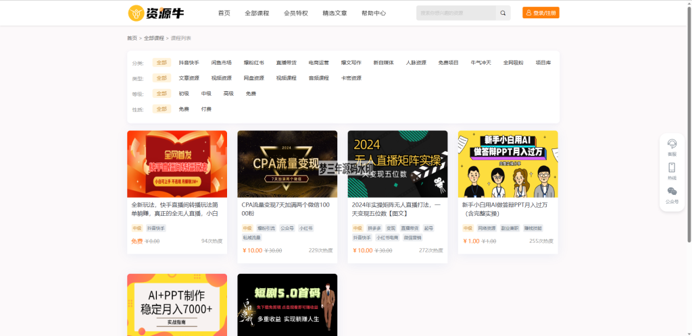The height and width of the screenshot is (336, 692).
Task: Open 客服 customer service sidebar icon
Action: coord(672,146)
